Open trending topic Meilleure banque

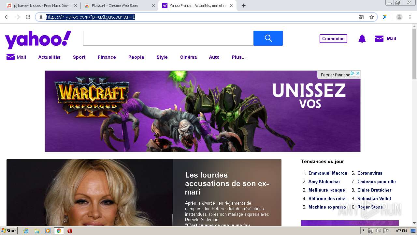pos(326,190)
